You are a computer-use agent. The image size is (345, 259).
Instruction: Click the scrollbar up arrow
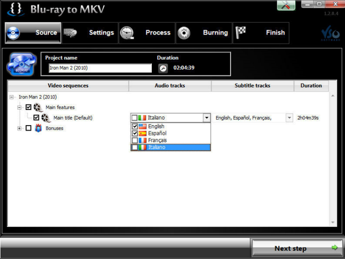333,96
